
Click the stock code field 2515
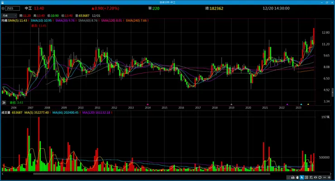coord(13,9)
